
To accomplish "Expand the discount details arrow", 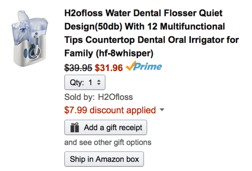I will coord(162,110).
